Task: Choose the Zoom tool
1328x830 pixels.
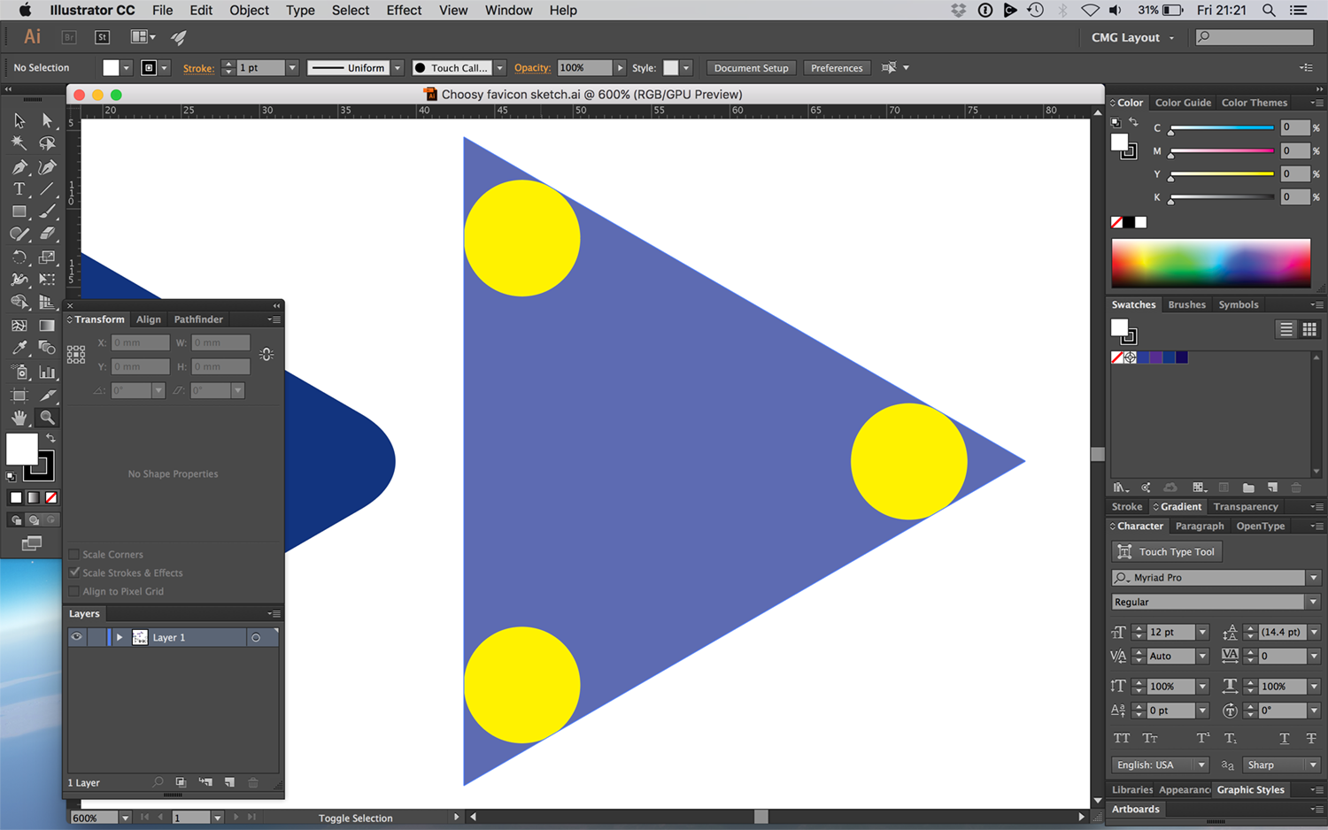Action: pyautogui.click(x=47, y=417)
